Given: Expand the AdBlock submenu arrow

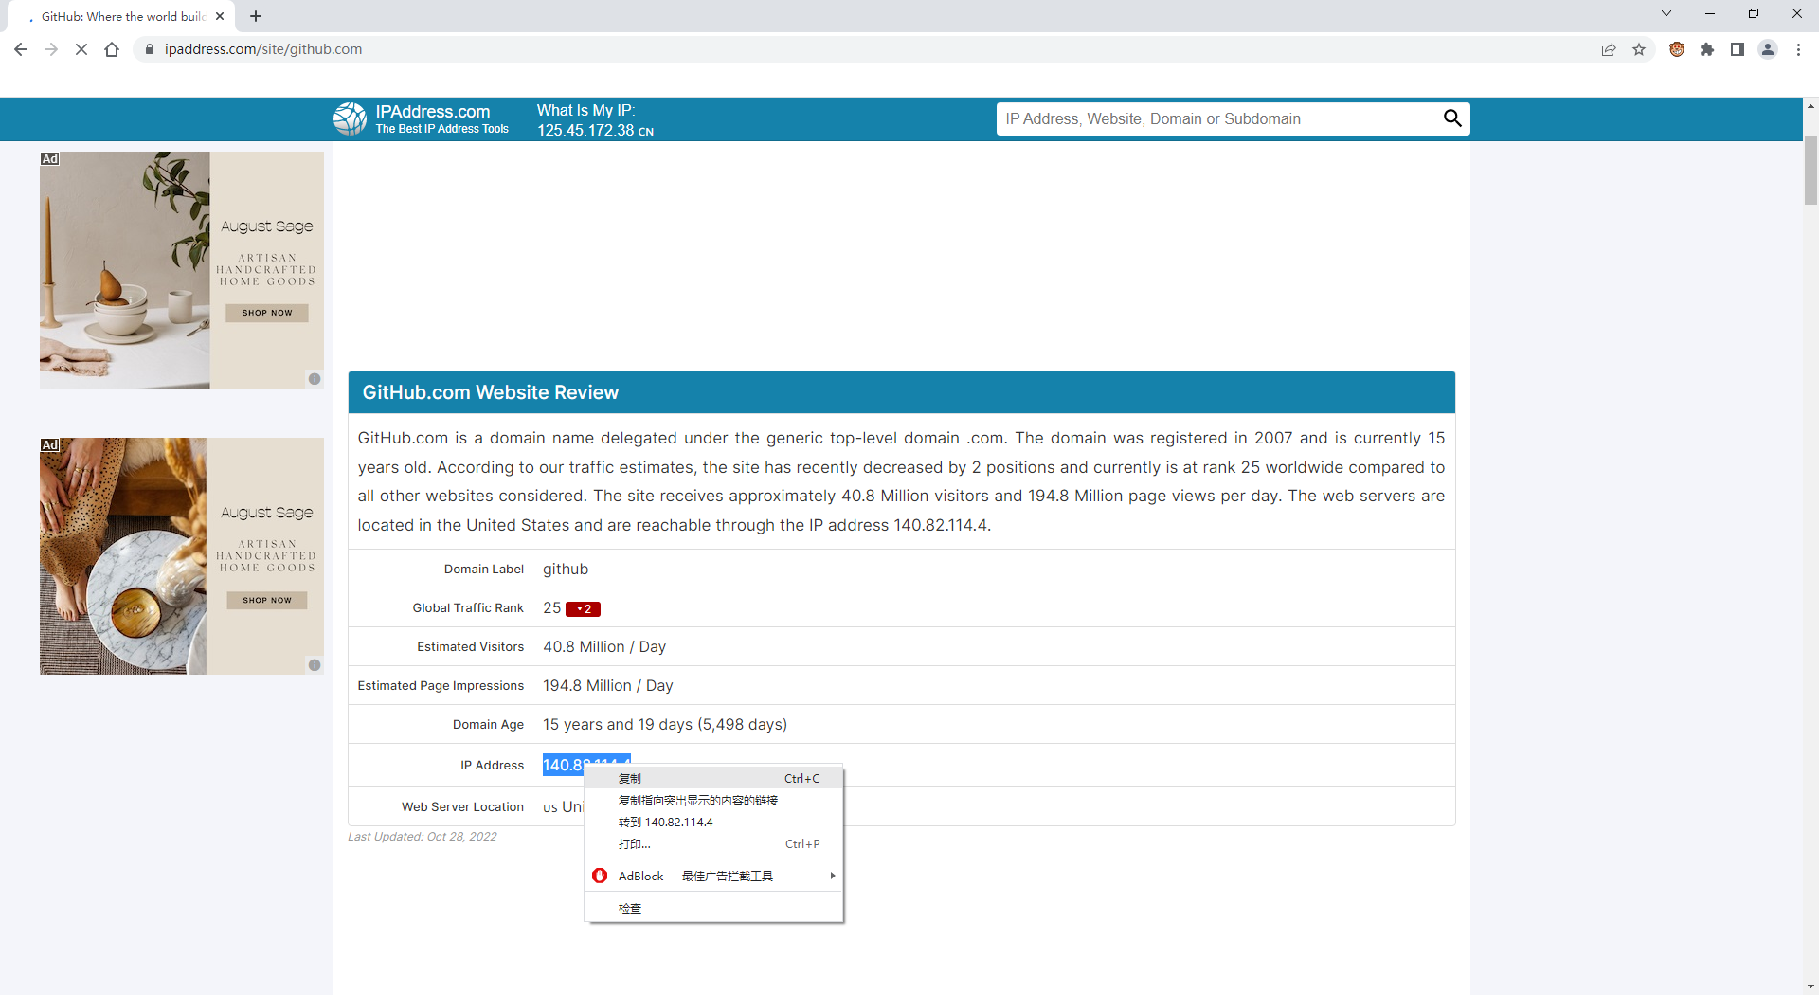Looking at the screenshot, I should point(833,877).
